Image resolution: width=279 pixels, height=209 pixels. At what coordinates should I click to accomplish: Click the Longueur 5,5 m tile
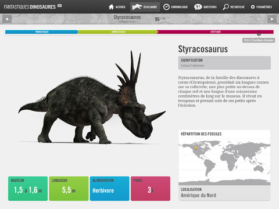(69, 189)
